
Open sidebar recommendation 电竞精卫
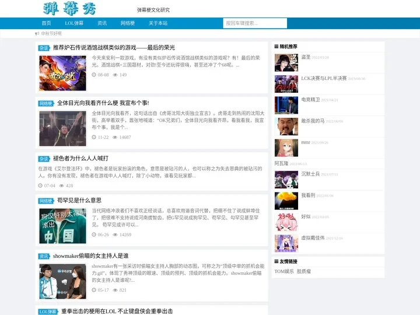[x=310, y=100]
